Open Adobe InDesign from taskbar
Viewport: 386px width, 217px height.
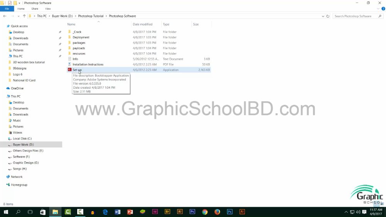tap(155, 212)
